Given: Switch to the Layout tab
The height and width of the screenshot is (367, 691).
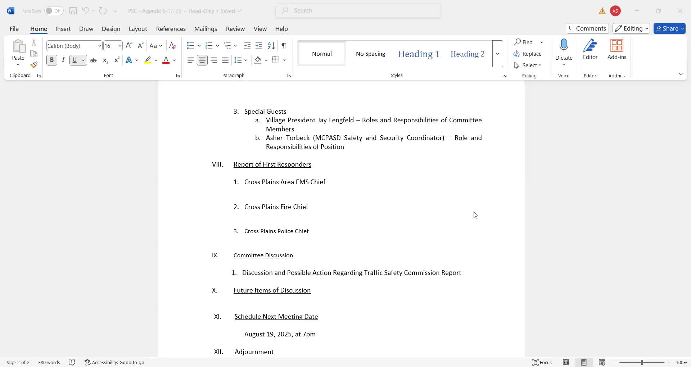Looking at the screenshot, I should pyautogui.click(x=137, y=29).
